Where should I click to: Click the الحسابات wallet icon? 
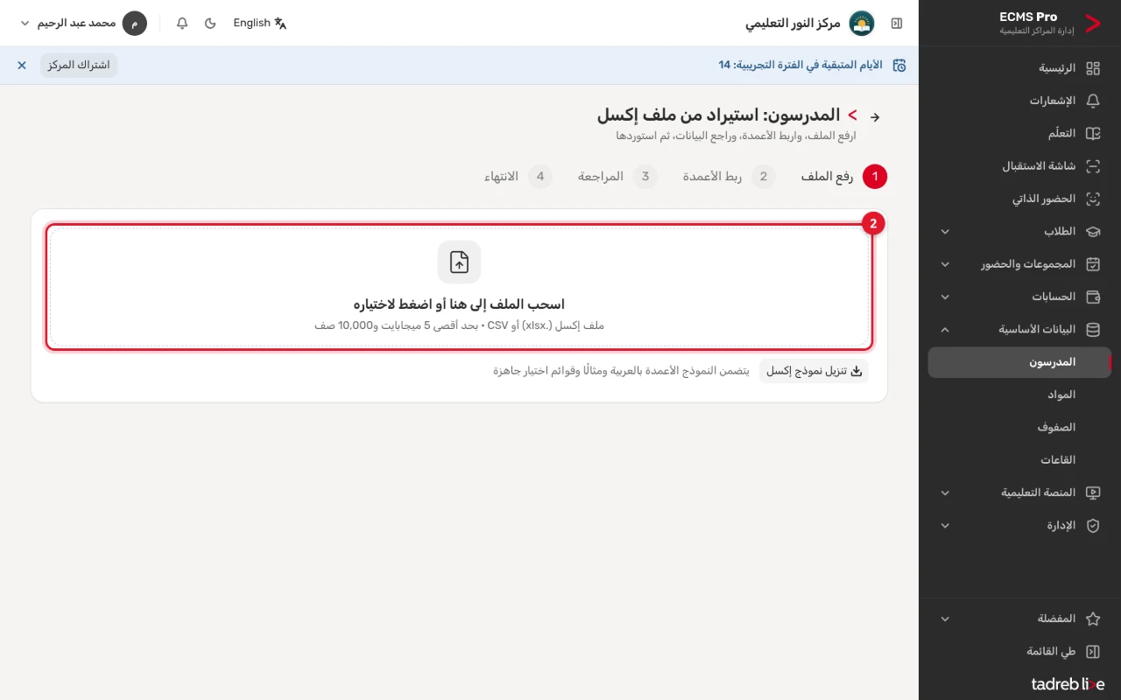1093,297
